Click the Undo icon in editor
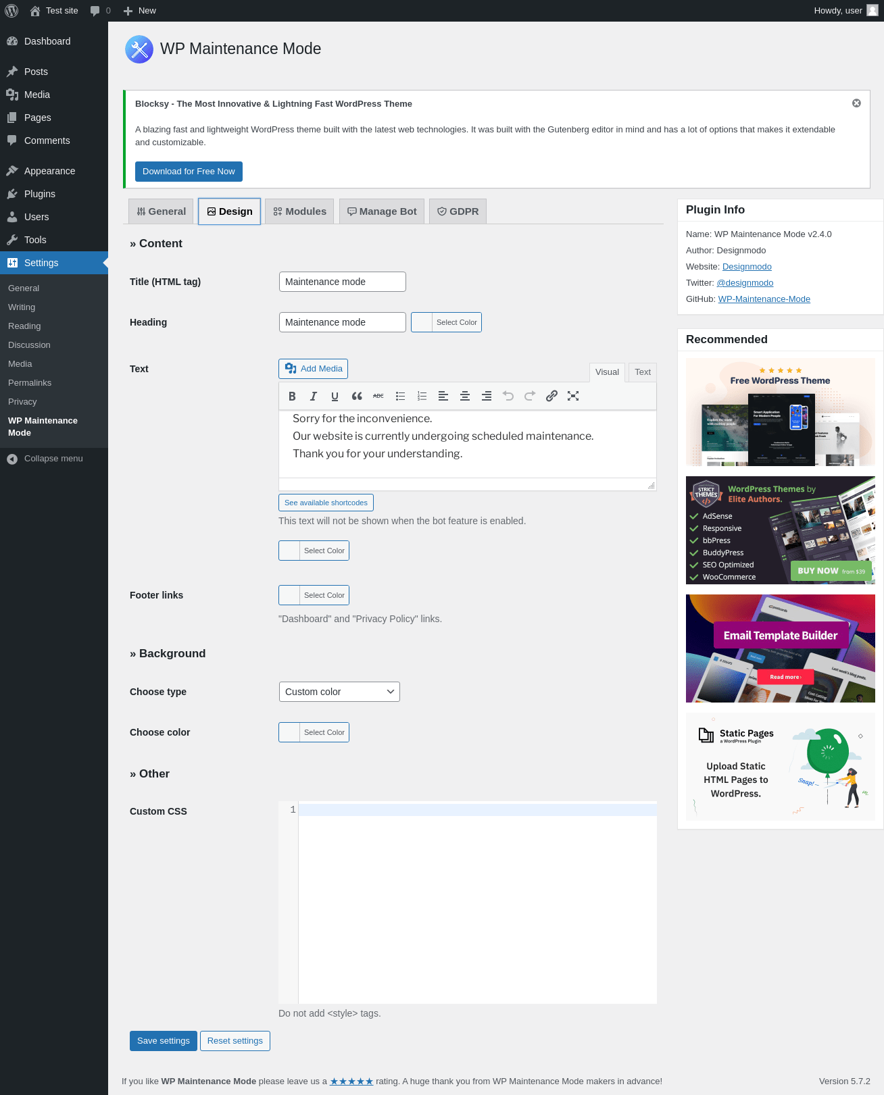Image resolution: width=884 pixels, height=1095 pixels. (x=508, y=397)
